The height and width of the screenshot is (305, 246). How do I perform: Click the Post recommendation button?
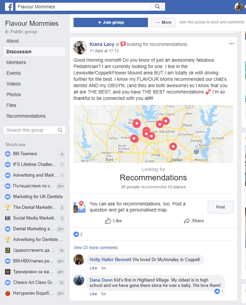pos(220,207)
